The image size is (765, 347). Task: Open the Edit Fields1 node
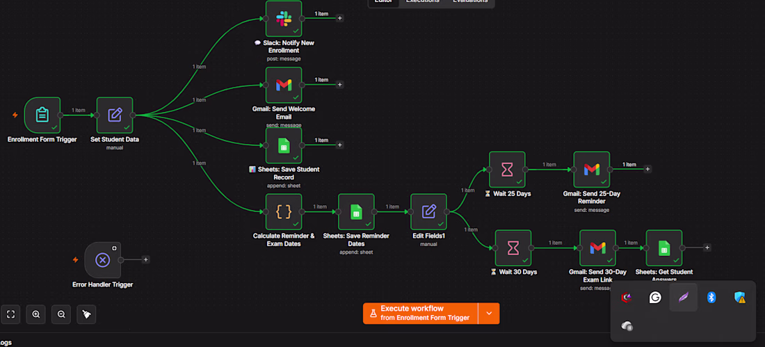click(428, 212)
